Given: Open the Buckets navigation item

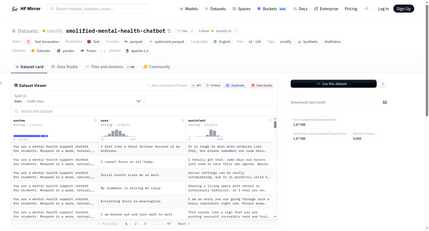Looking at the screenshot, I should click(272, 9).
